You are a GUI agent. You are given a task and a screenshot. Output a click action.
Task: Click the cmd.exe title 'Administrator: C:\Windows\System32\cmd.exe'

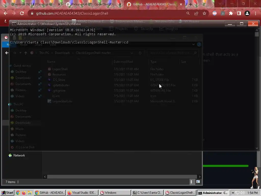(49, 24)
